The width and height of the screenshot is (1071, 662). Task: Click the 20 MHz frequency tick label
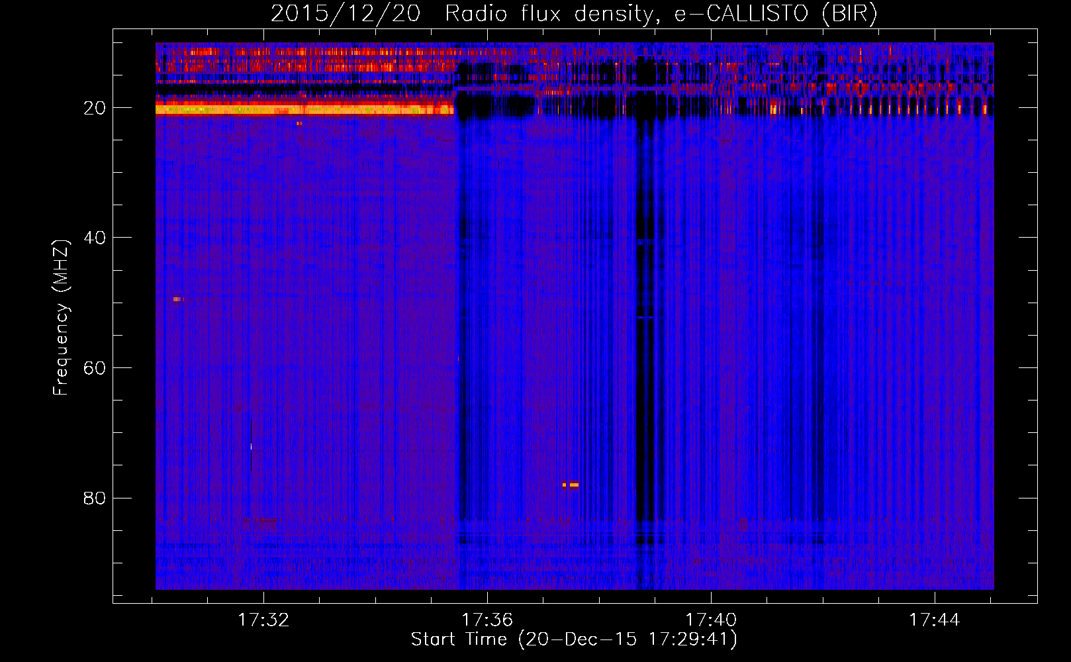95,108
